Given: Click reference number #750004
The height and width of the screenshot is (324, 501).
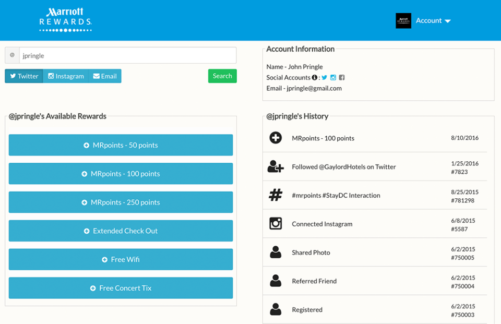Looking at the screenshot, I should pyautogui.click(x=463, y=286).
